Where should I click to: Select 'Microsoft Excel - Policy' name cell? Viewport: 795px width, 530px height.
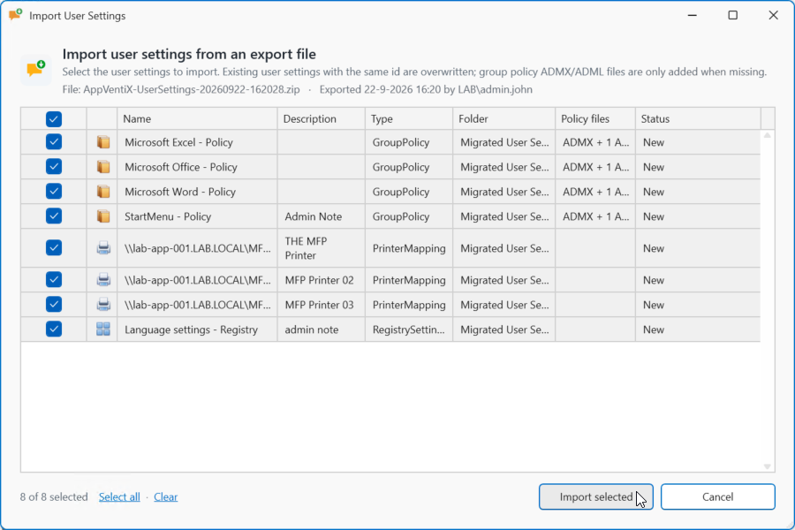pyautogui.click(x=197, y=142)
